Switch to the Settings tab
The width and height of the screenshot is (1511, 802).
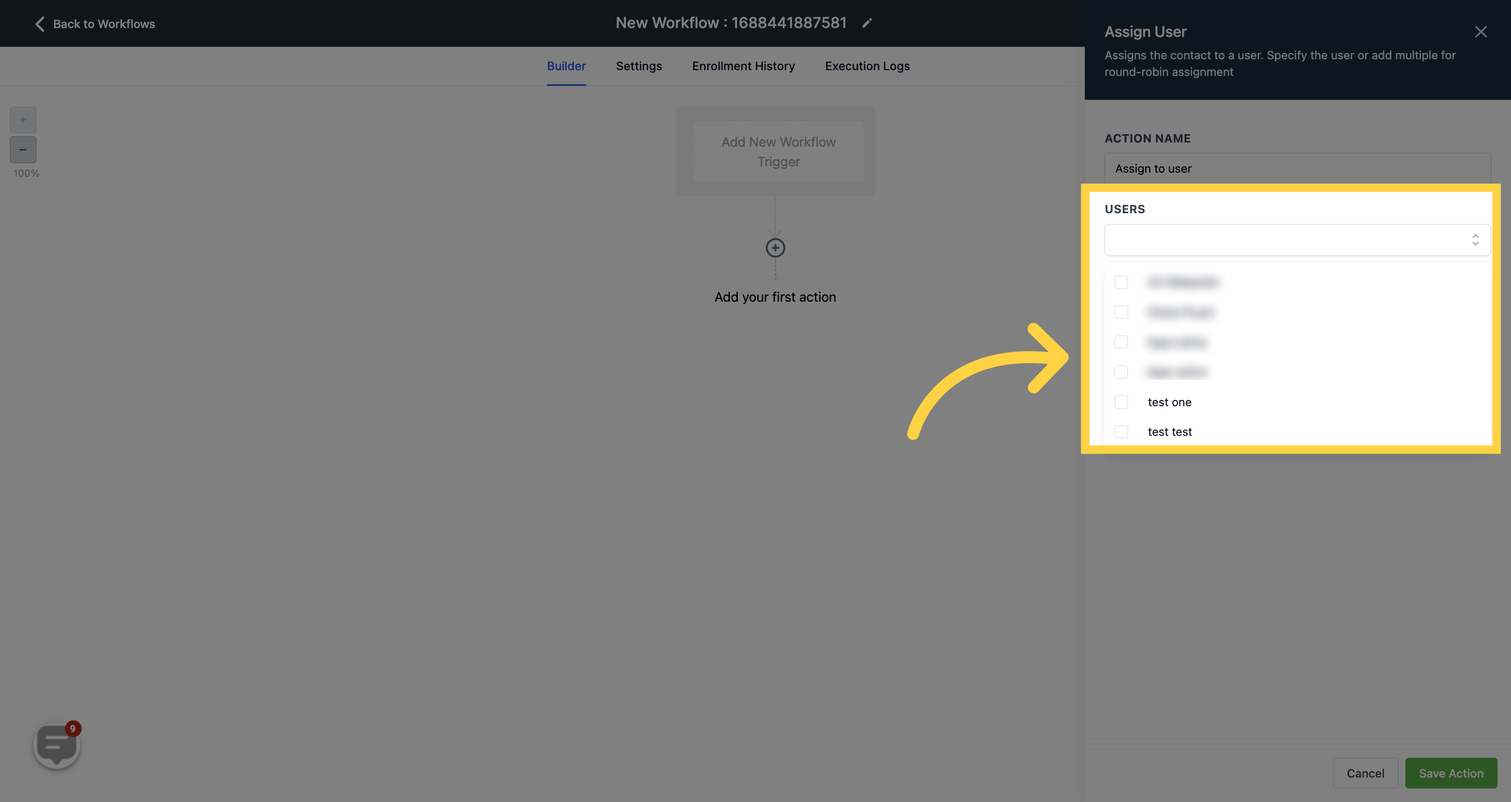(638, 66)
